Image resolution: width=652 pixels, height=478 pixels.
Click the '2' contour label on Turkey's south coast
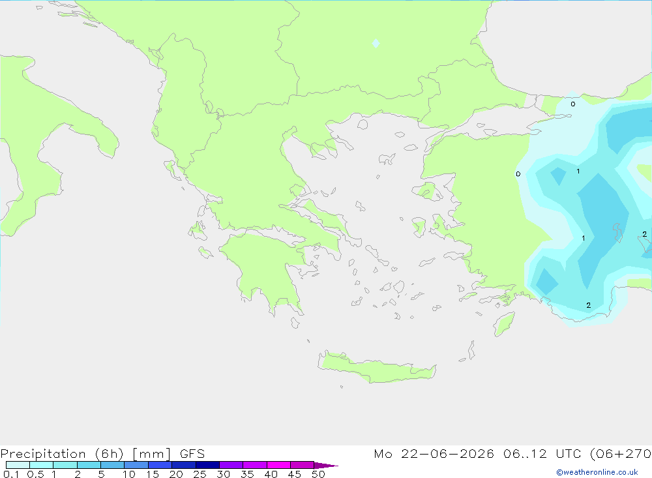pos(588,305)
